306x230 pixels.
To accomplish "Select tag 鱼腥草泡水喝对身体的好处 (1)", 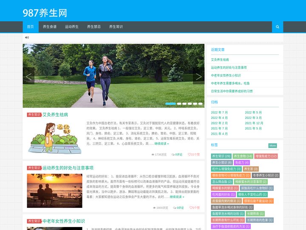I will click(232, 207).
